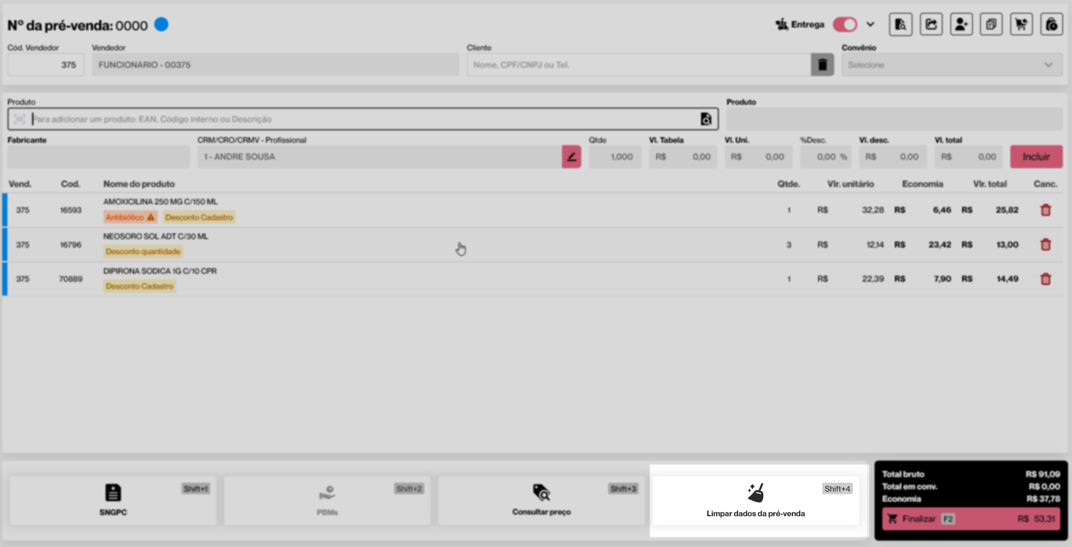Click the barcode scan icon in the Produto field

click(20, 119)
